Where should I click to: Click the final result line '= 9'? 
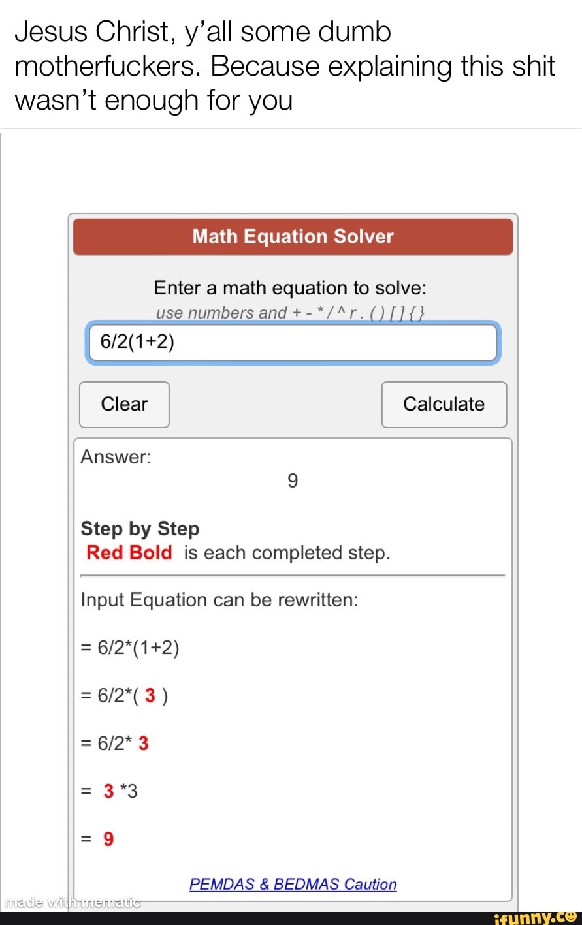pyautogui.click(x=98, y=839)
